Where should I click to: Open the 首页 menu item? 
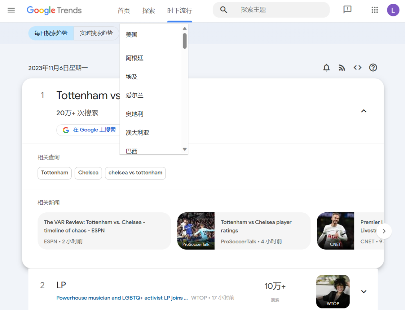124,10
